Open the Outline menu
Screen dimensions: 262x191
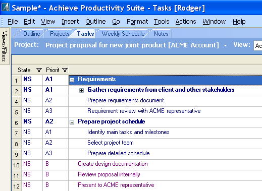pyautogui.click(x=95, y=22)
